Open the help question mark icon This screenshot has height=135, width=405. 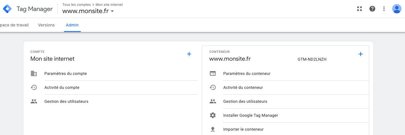pyautogui.click(x=372, y=9)
